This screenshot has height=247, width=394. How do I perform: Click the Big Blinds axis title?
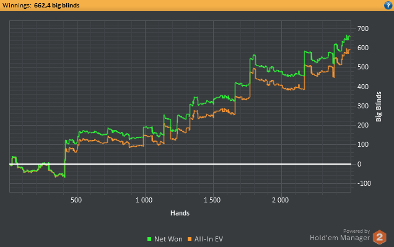tap(379, 106)
